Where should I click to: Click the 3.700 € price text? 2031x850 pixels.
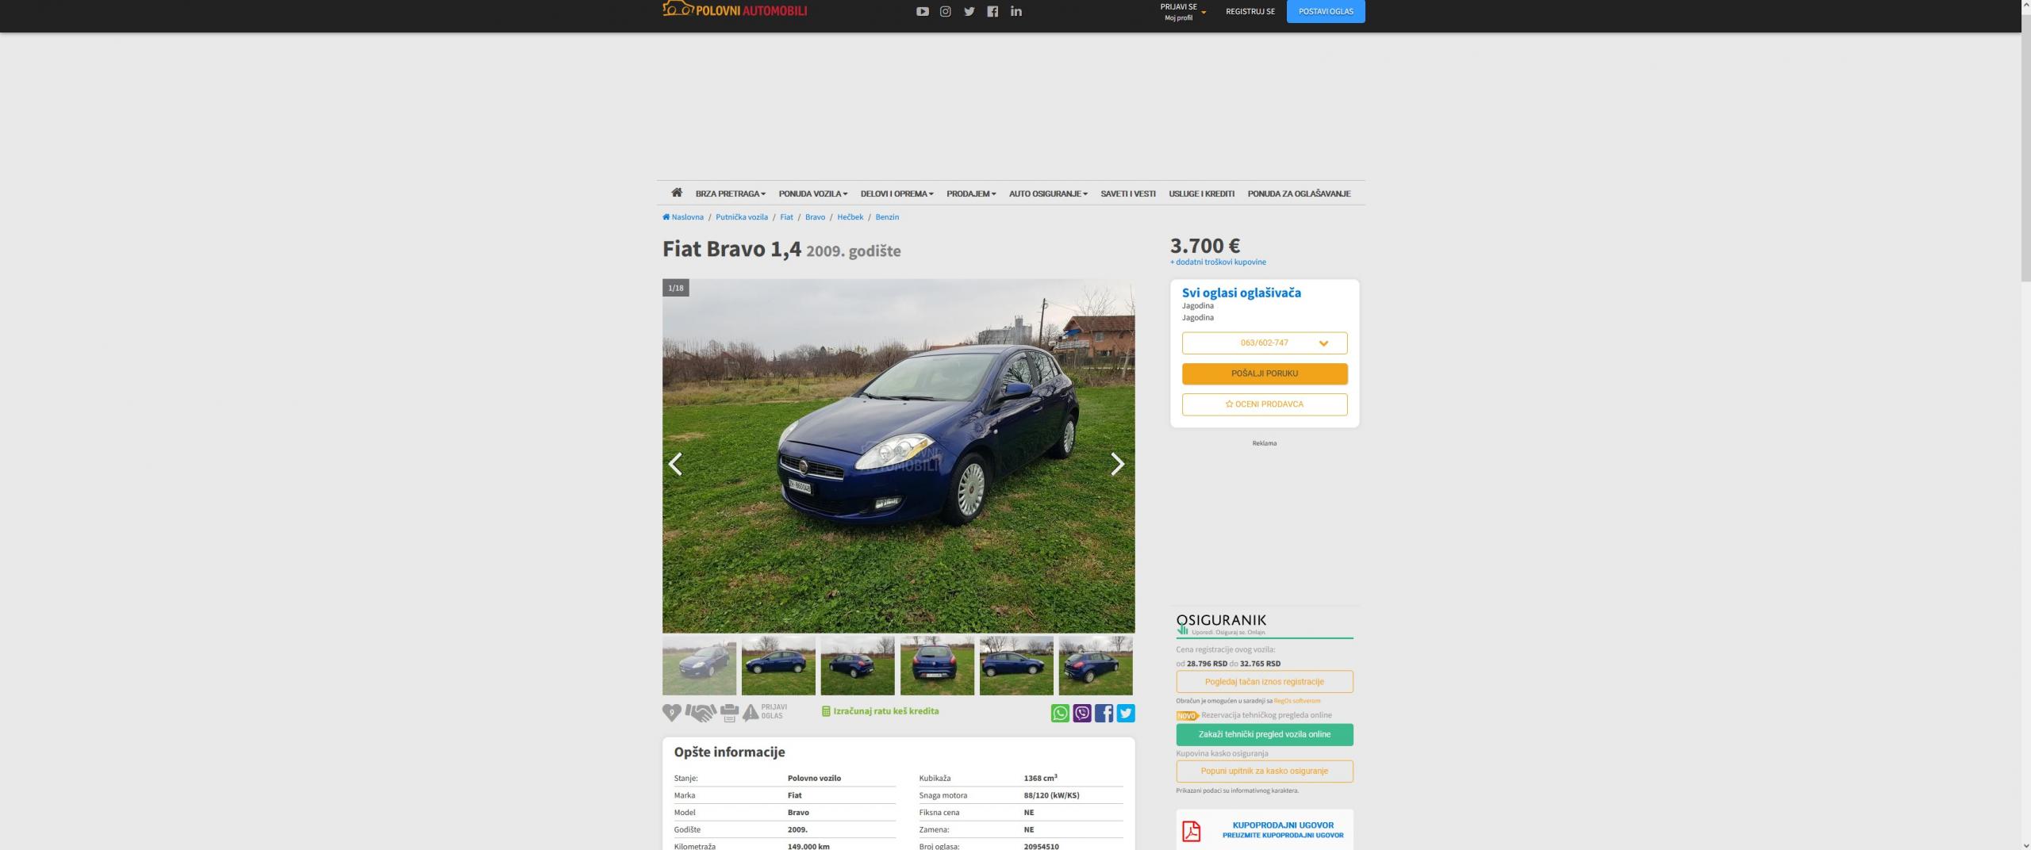[x=1205, y=246]
